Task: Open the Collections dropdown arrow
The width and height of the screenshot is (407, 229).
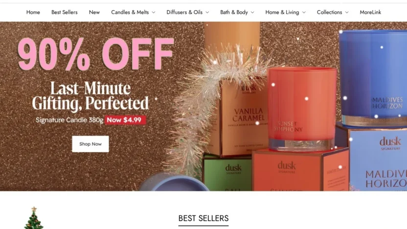Action: pos(347,12)
